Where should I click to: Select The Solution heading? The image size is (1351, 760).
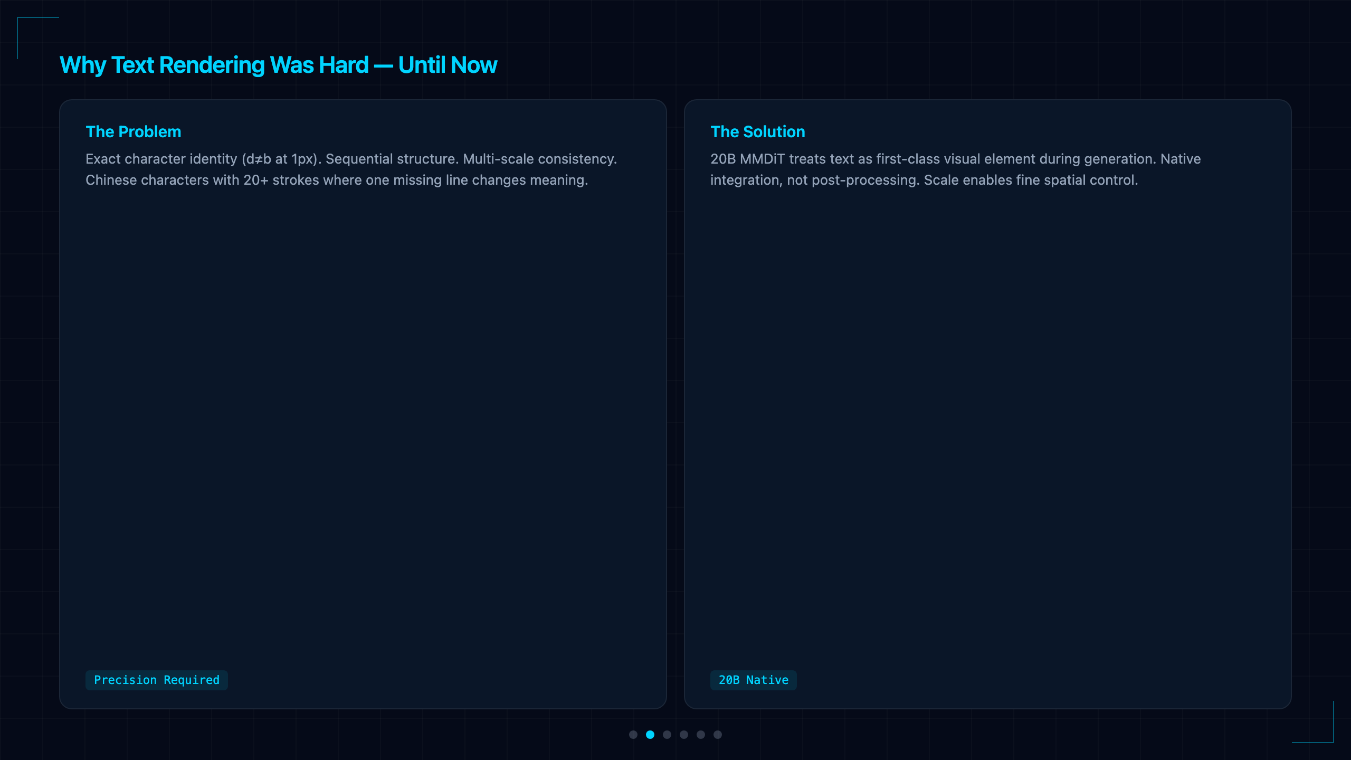tap(758, 131)
